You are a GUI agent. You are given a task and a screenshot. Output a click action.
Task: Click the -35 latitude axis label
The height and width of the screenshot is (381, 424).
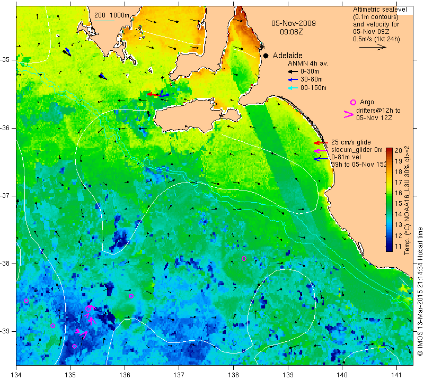(x=5, y=60)
